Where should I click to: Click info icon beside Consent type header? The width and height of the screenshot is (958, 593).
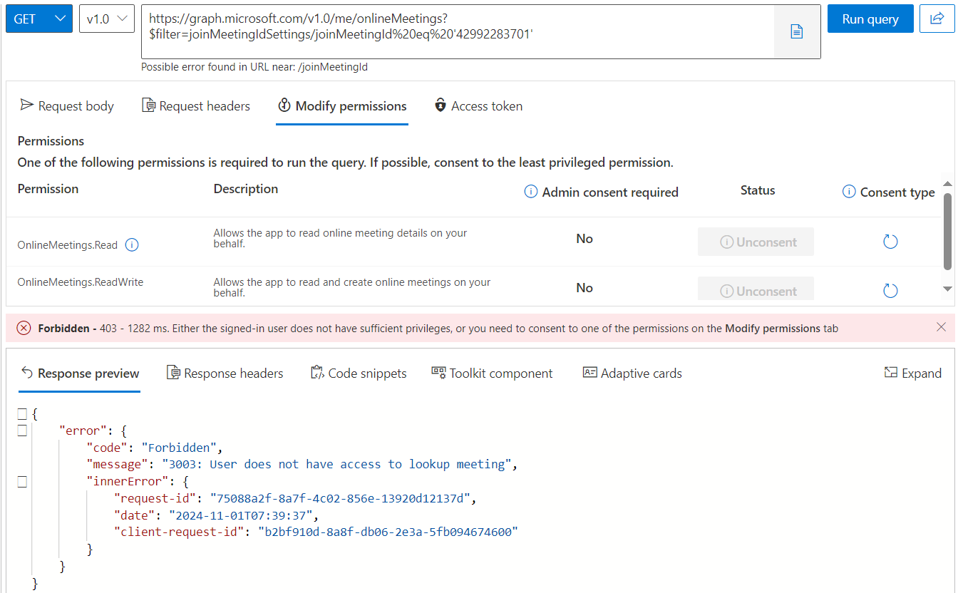(849, 192)
